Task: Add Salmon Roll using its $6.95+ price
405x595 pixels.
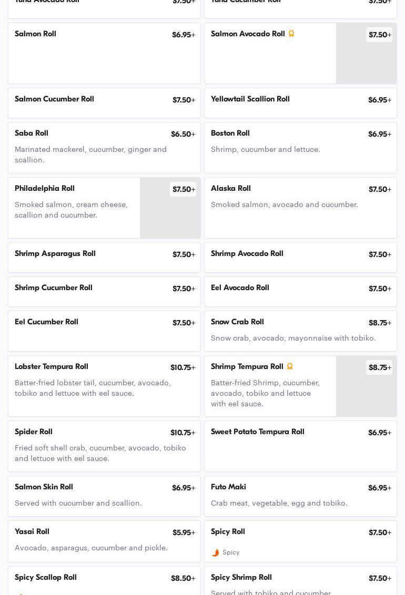Action: click(x=184, y=35)
